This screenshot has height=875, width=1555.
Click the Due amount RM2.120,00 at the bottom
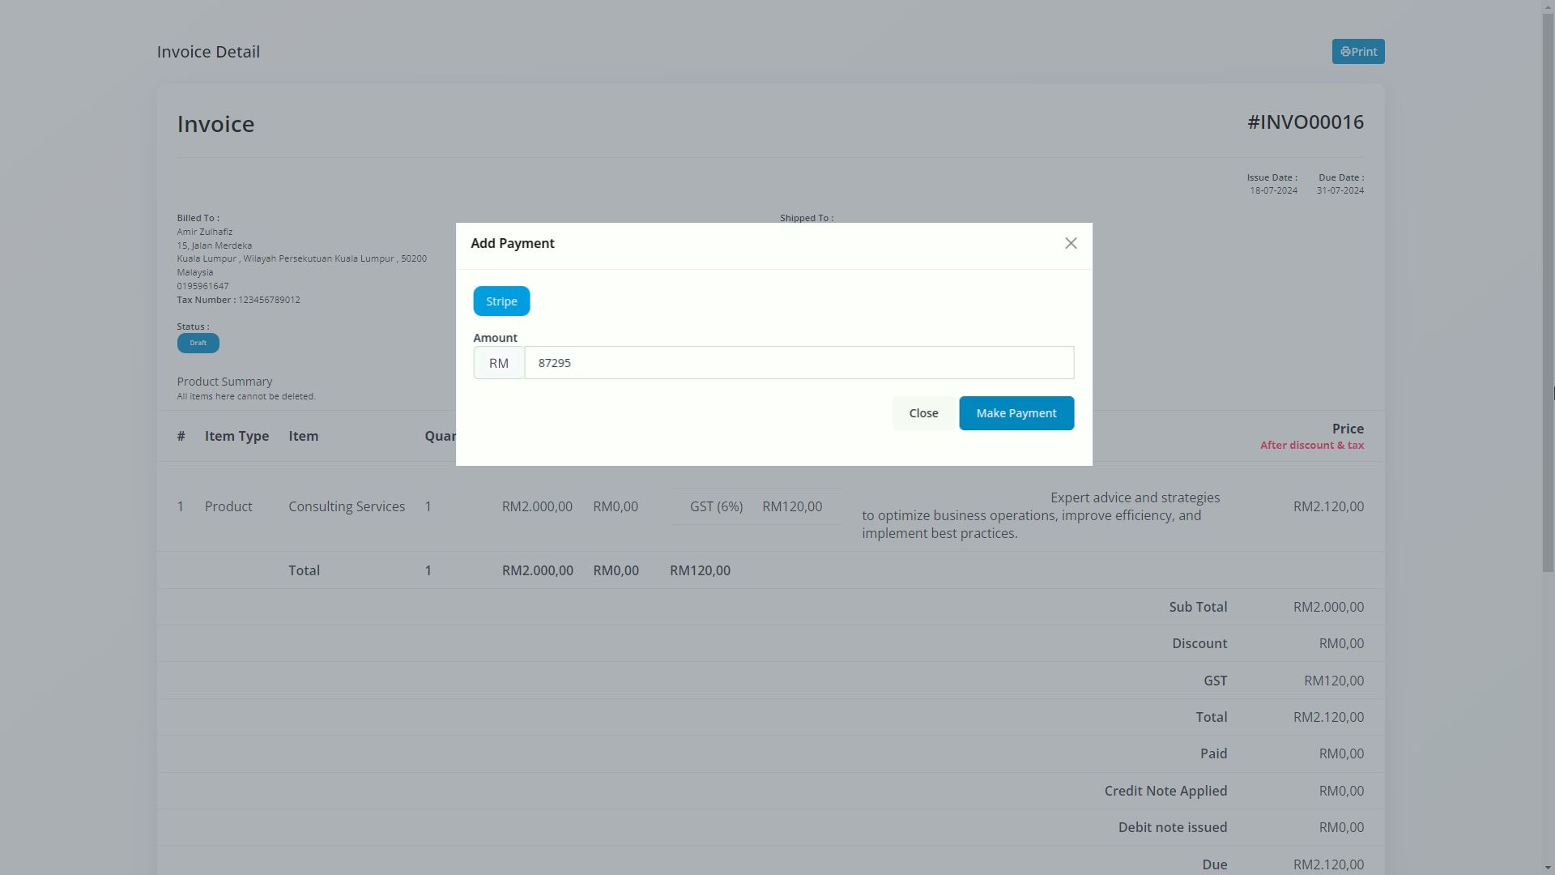1328,864
